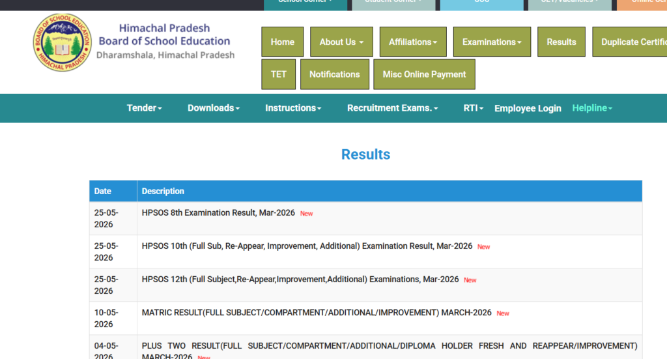
Task: Click the HP Board of School Education logo
Action: [x=62, y=42]
